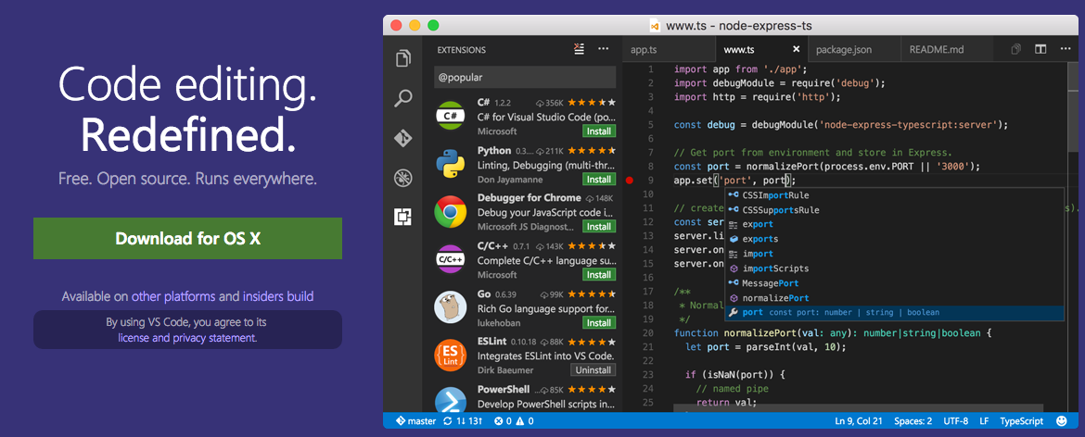The width and height of the screenshot is (1085, 437).
Task: Toggle the breakpoint on line 9
Action: [x=629, y=181]
